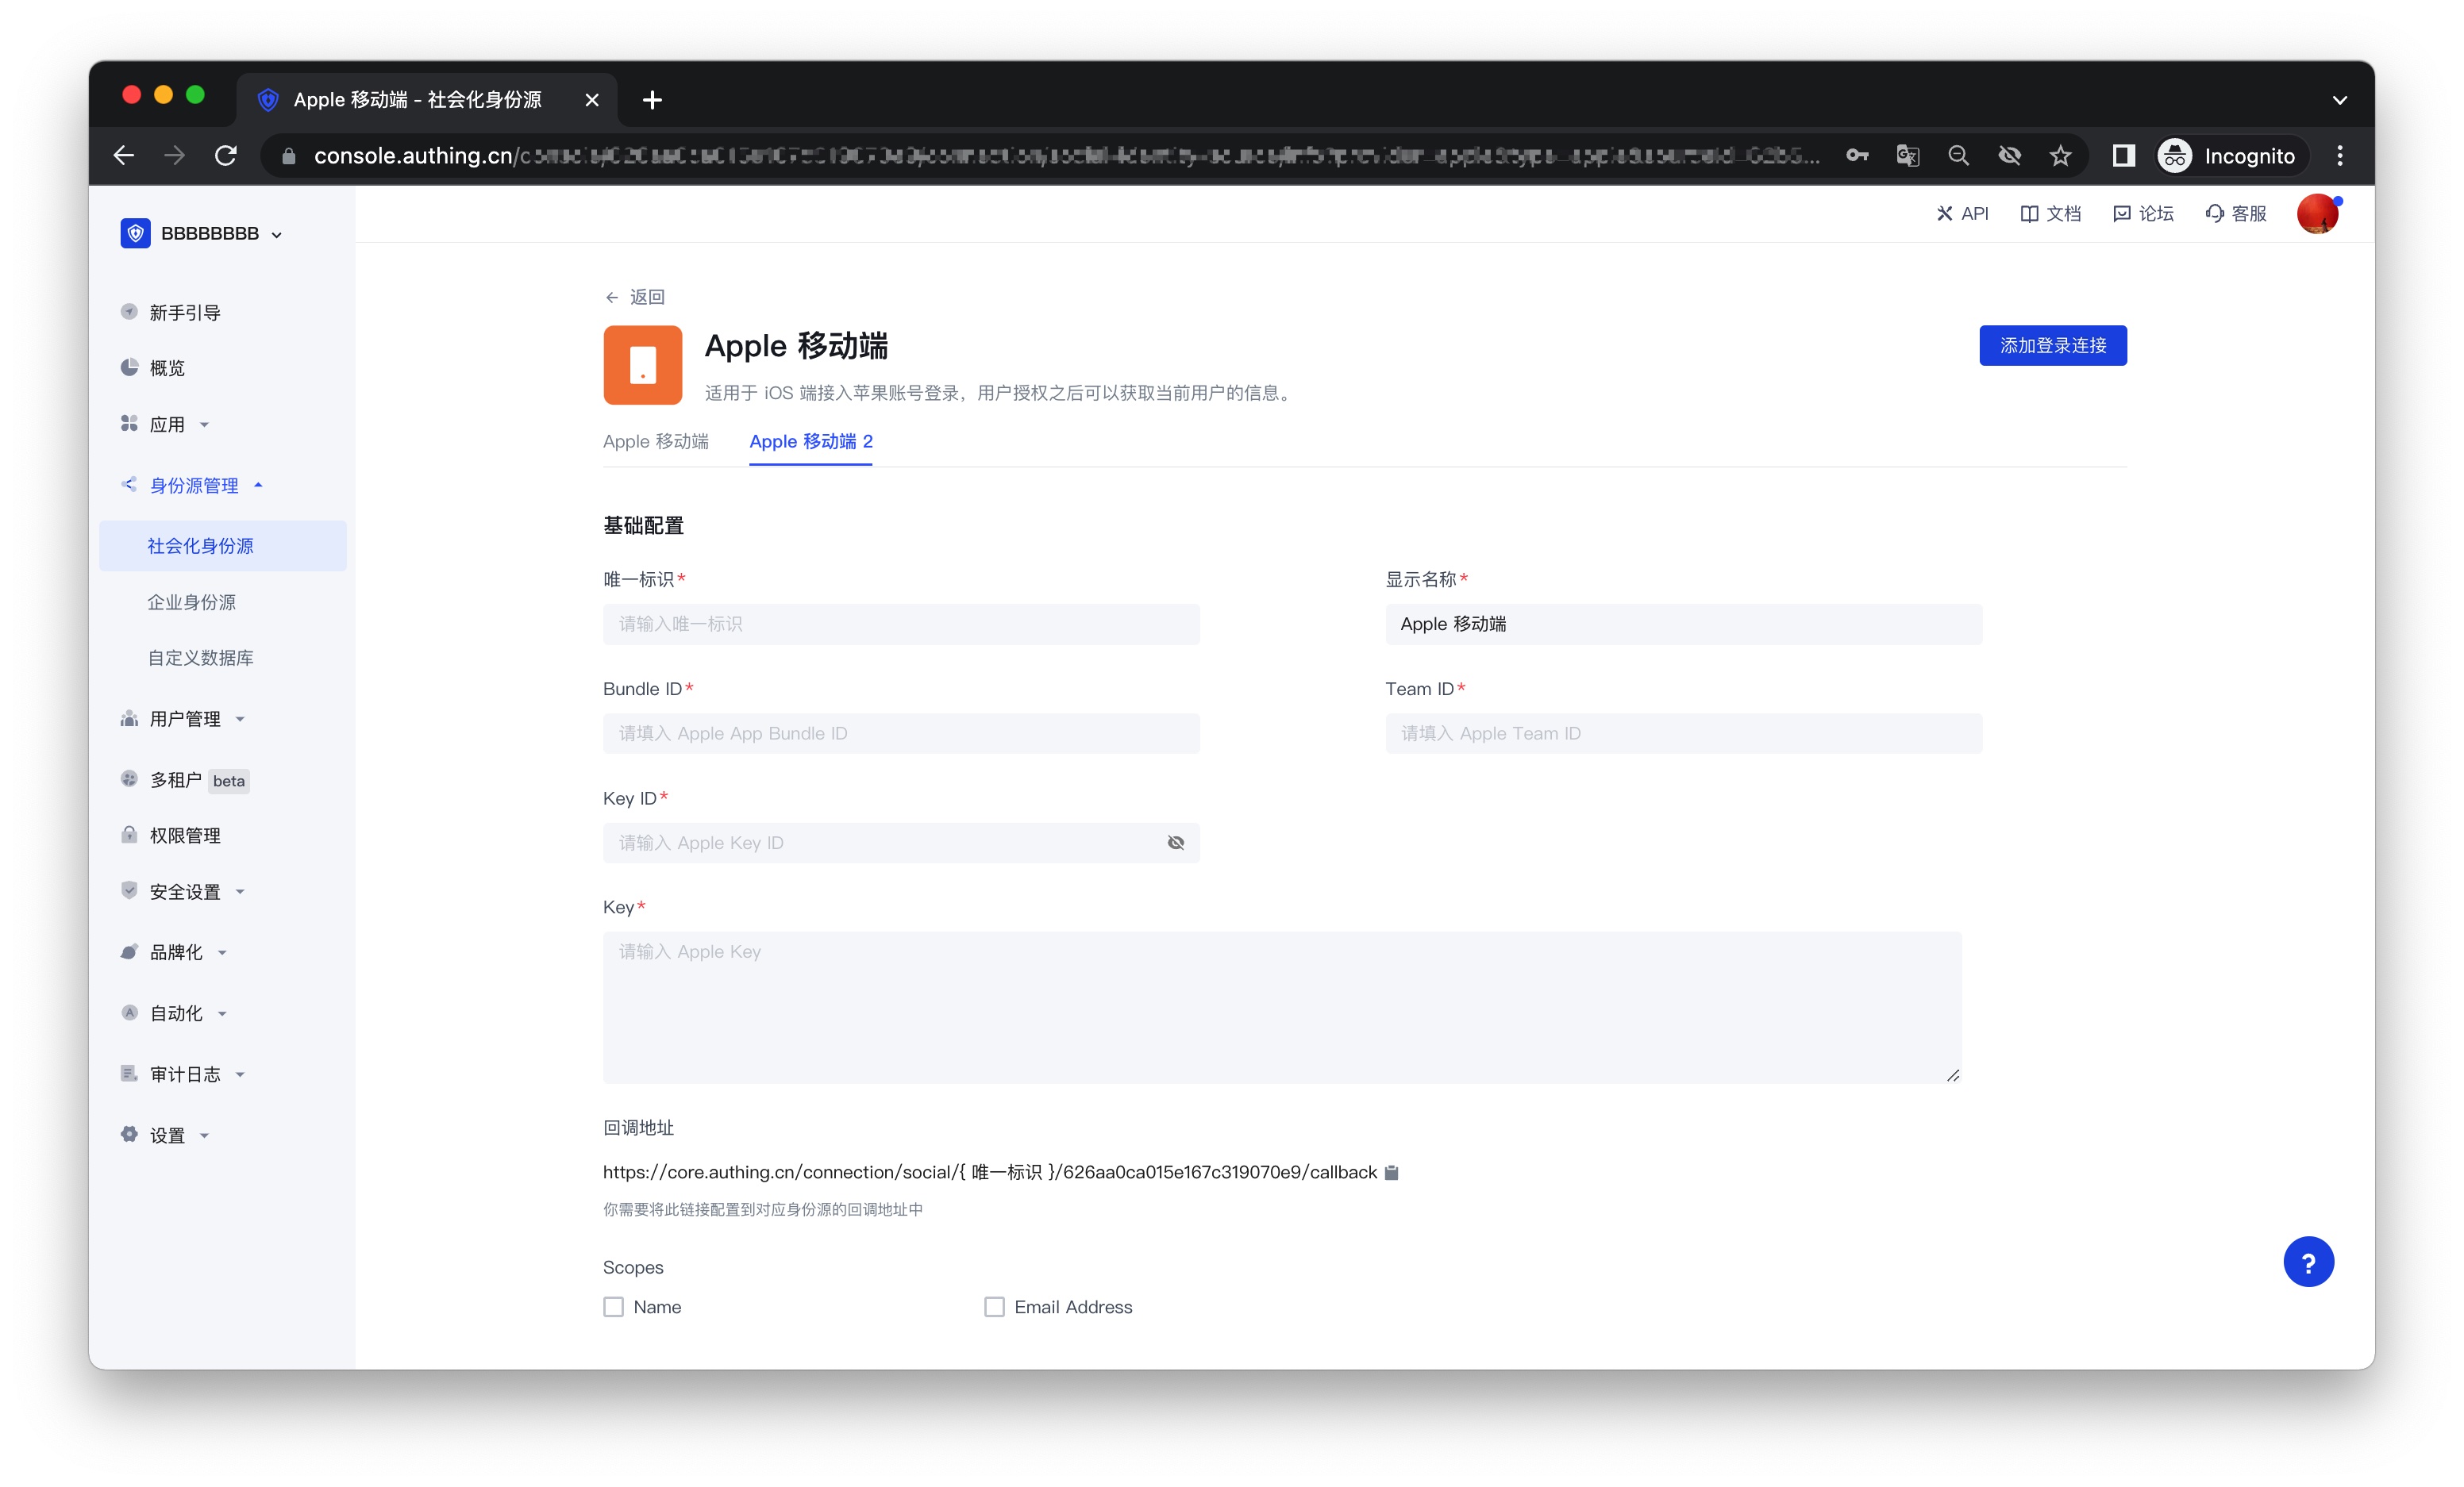Open the user avatar in top right
The image size is (2464, 1487).
(2316, 214)
